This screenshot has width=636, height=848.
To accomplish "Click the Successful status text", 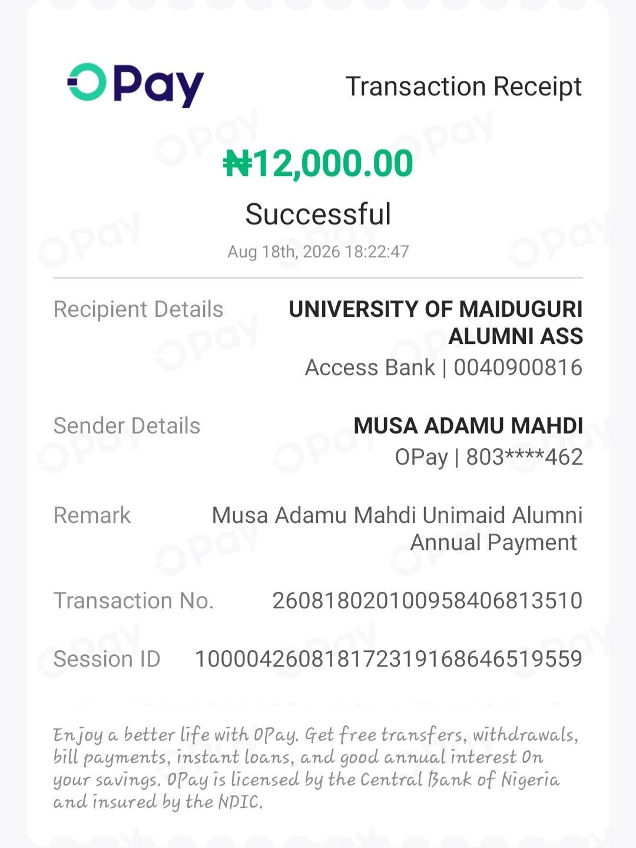I will (x=318, y=214).
